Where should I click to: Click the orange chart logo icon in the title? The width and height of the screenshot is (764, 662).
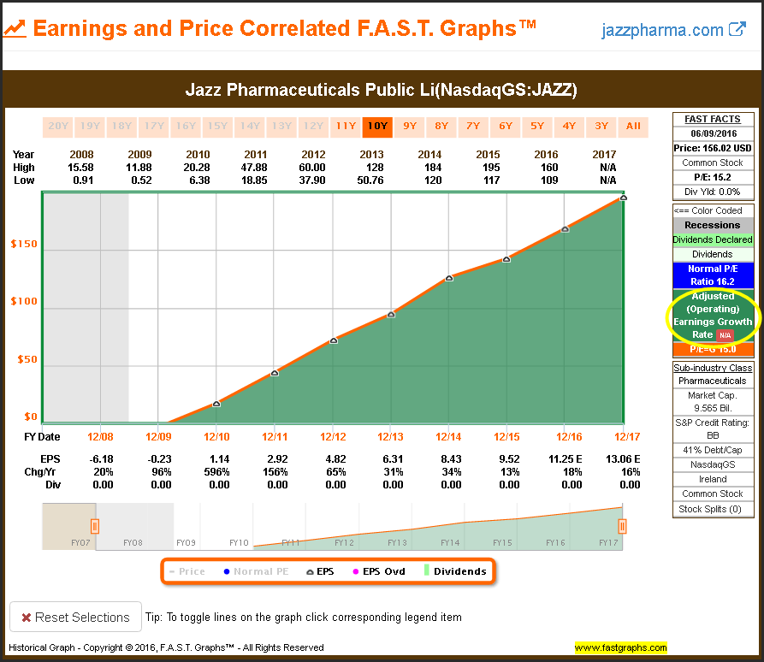coord(15,29)
